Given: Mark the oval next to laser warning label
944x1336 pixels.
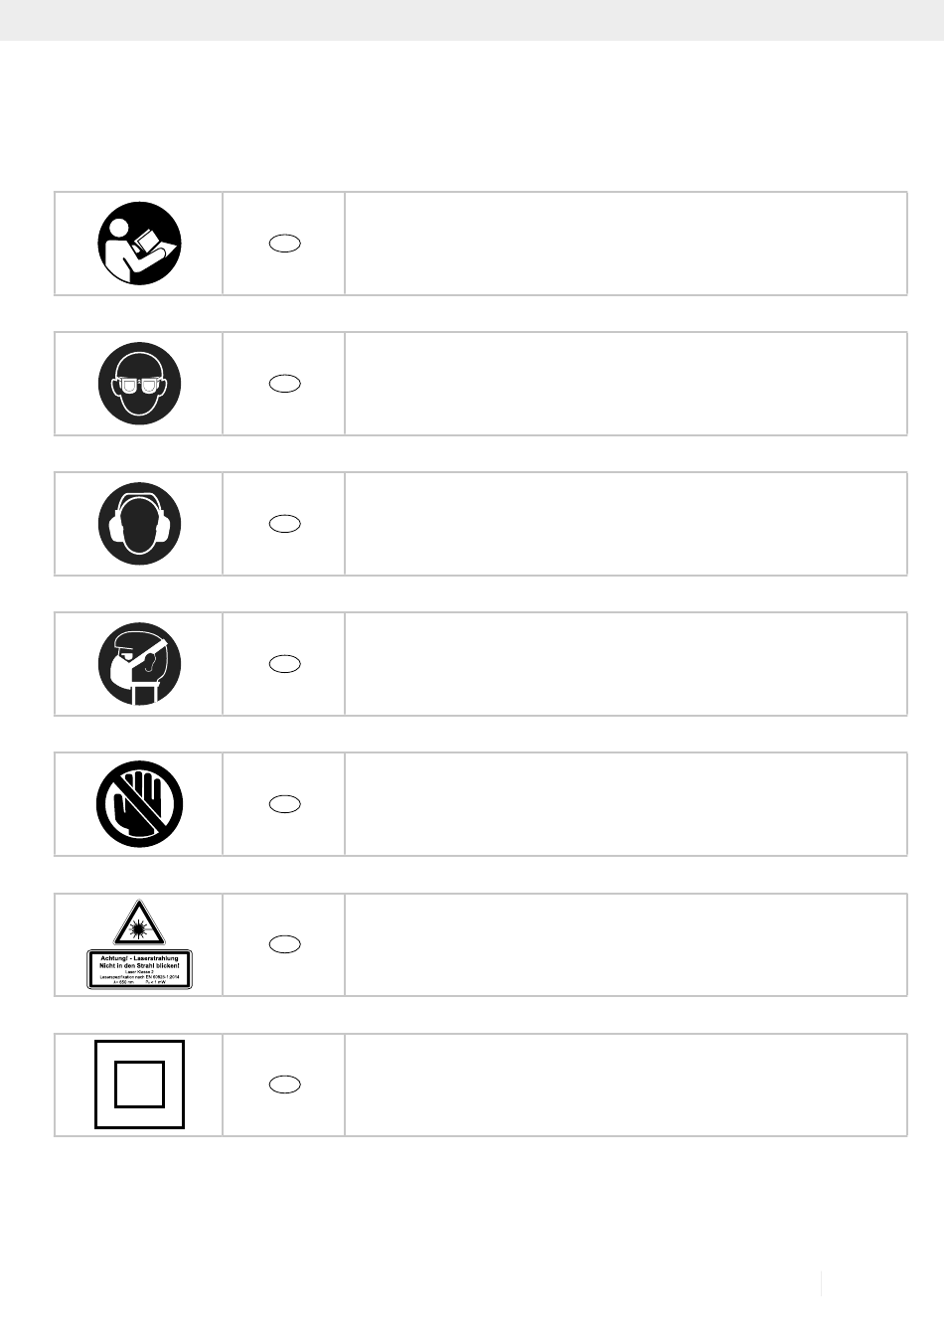Looking at the screenshot, I should [284, 944].
